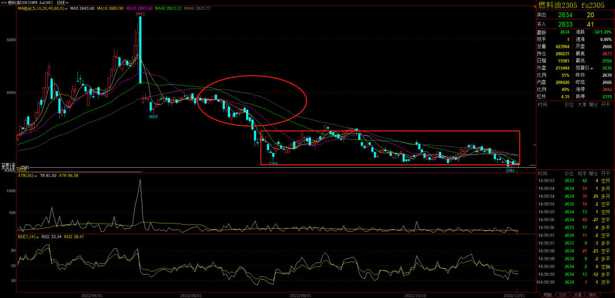Screen dimensions: 615x298
Task: Click the ATR 96.58 readout
Action: pyautogui.click(x=69, y=175)
